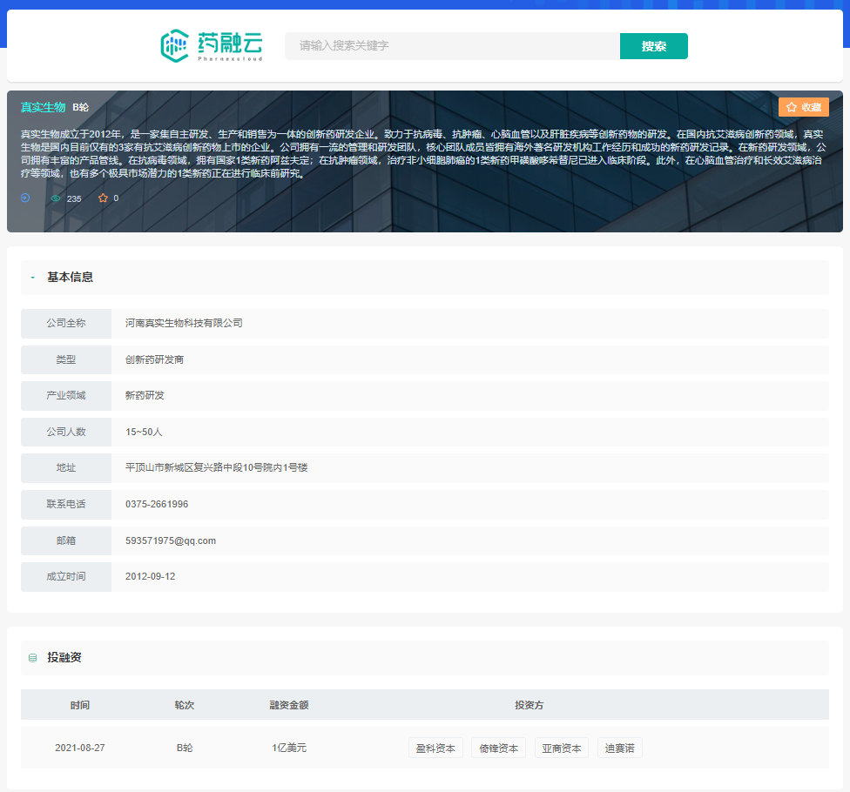Click the phone number 0375-2661996
This screenshot has width=850, height=792.
(x=157, y=504)
